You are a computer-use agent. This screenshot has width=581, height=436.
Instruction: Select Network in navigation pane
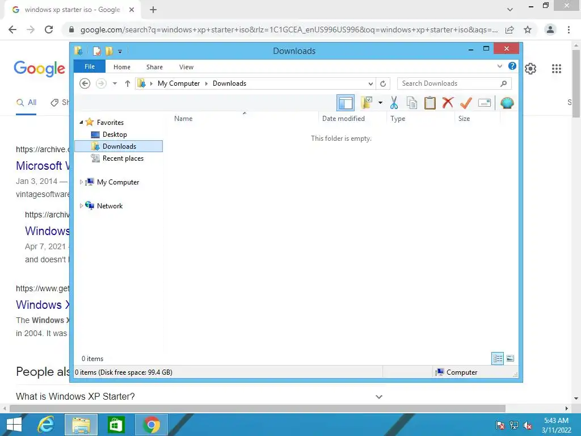point(110,206)
